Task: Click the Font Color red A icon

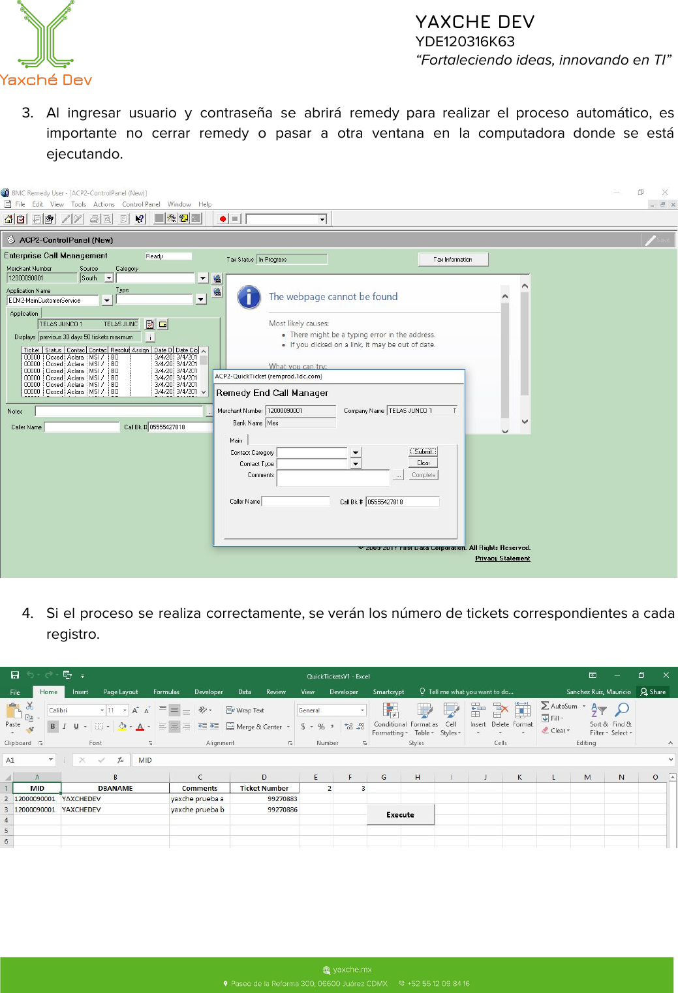Action: (140, 726)
